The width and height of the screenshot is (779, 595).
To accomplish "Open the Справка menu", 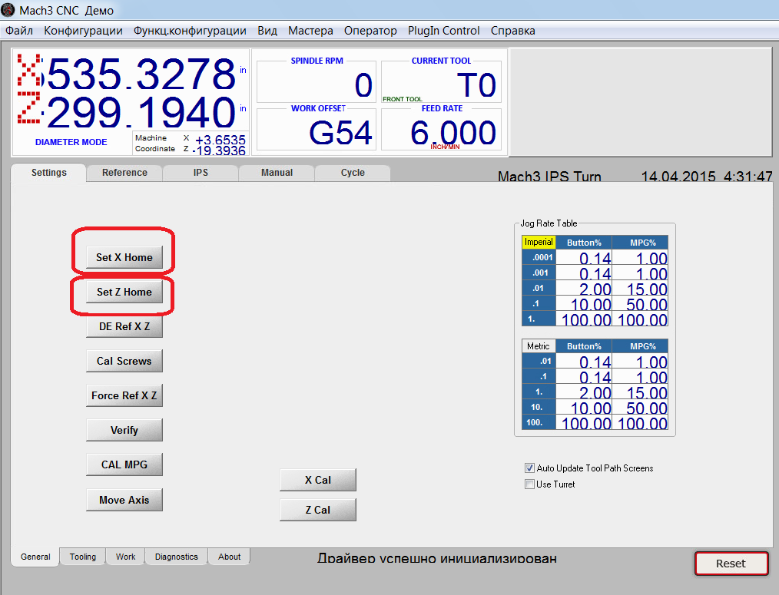I will tap(512, 31).
